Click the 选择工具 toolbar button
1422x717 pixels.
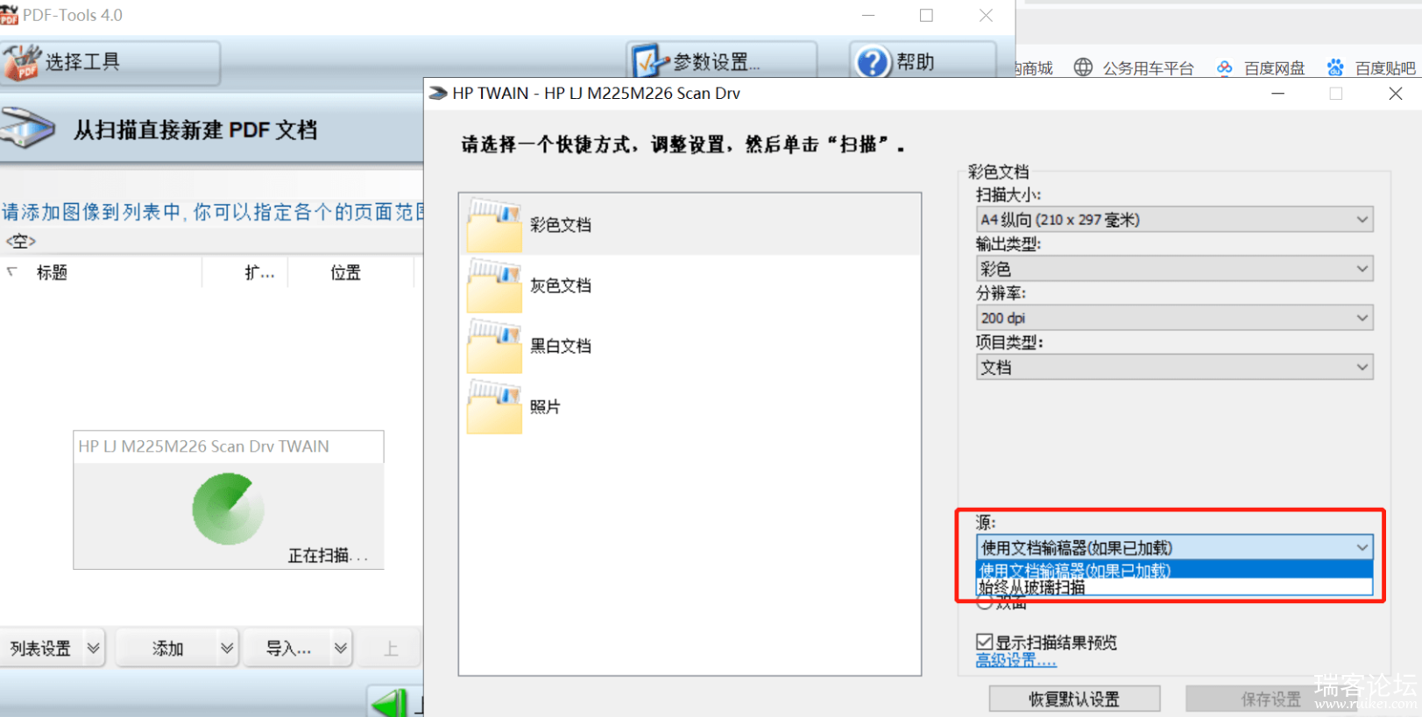tap(110, 62)
